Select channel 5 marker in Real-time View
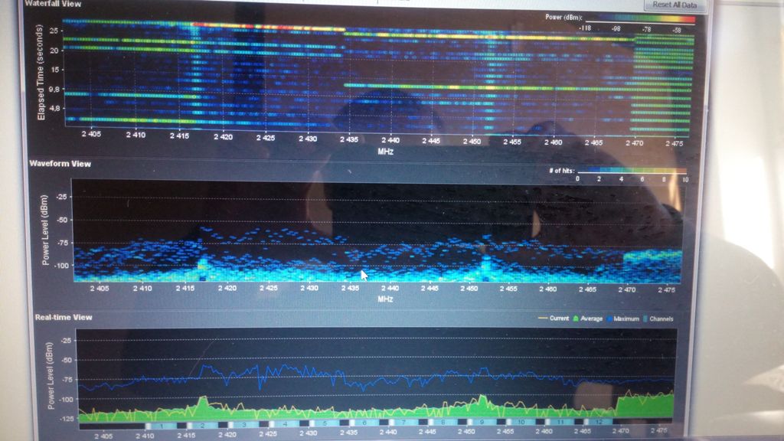This screenshot has height=441, width=784. (x=325, y=424)
